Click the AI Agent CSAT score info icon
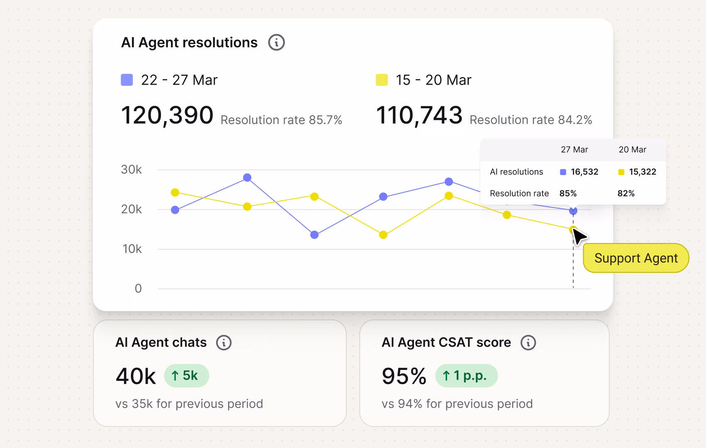 [528, 343]
